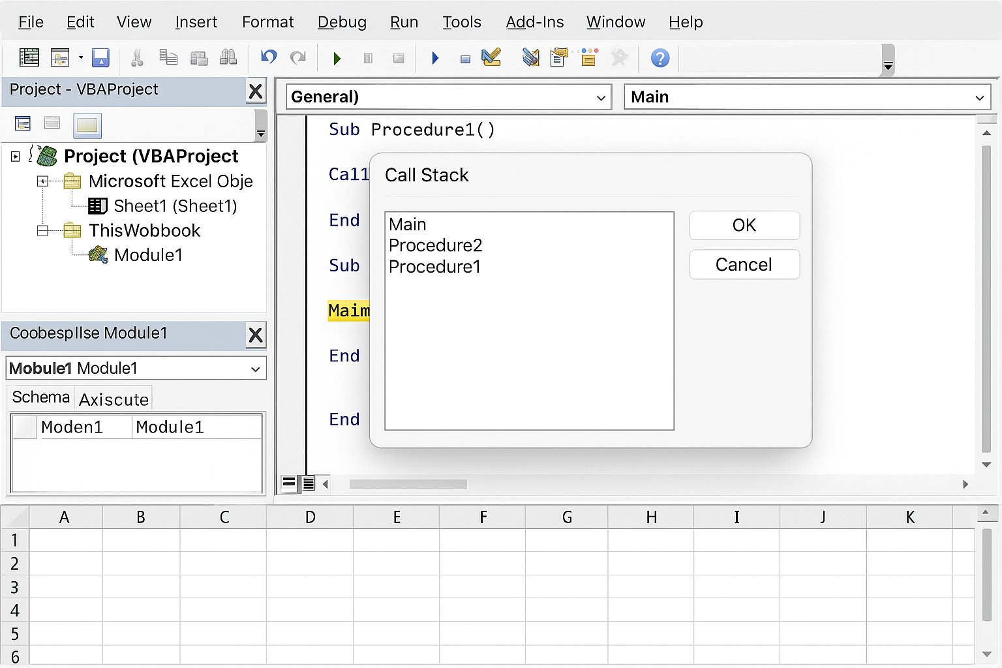Close the Project - VBAProject panel

tap(256, 91)
